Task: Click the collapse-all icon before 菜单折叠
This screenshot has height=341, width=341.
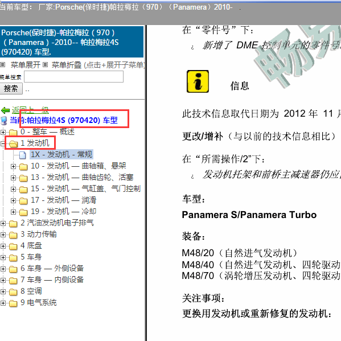Action: [x=45, y=64]
